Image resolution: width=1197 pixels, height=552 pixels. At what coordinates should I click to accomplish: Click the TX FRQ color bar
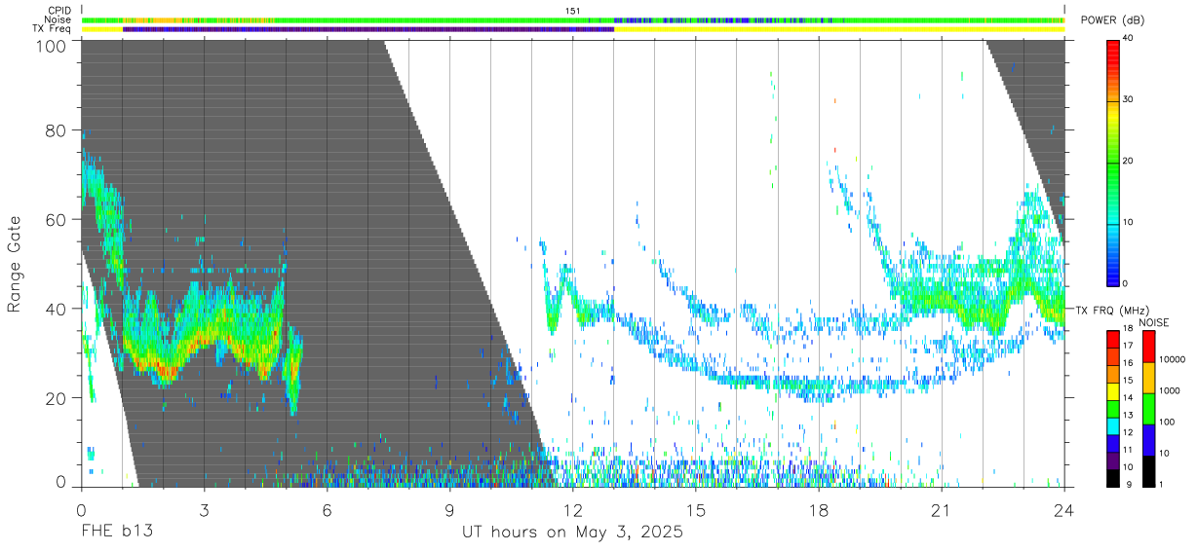pos(1112,408)
